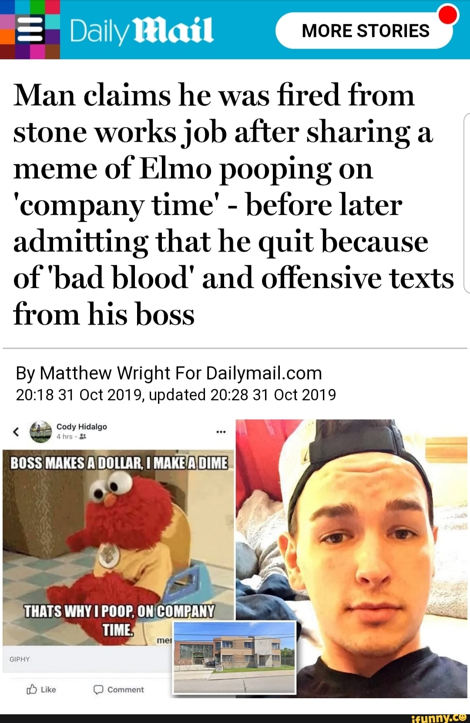Like the Facebook post

click(x=42, y=690)
